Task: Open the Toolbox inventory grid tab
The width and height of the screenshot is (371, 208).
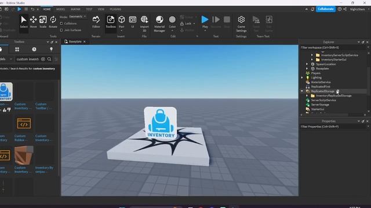Action: [x=17, y=49]
